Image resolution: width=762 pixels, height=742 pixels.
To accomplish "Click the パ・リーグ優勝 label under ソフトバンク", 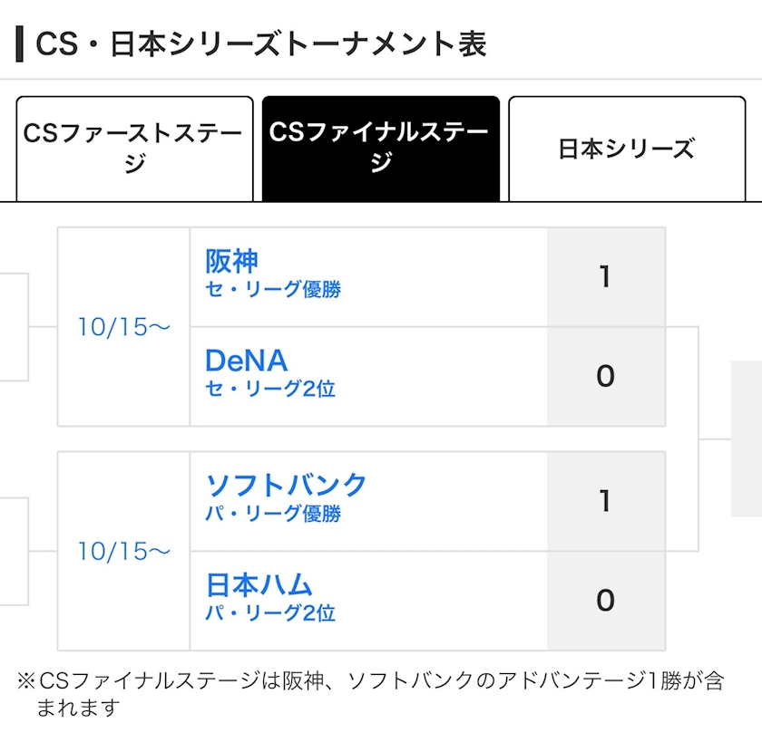I will 272,514.
